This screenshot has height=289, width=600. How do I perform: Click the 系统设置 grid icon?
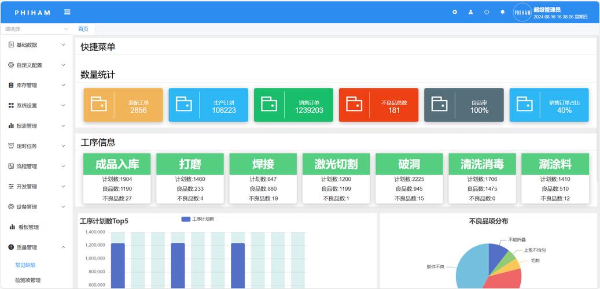(x=11, y=106)
